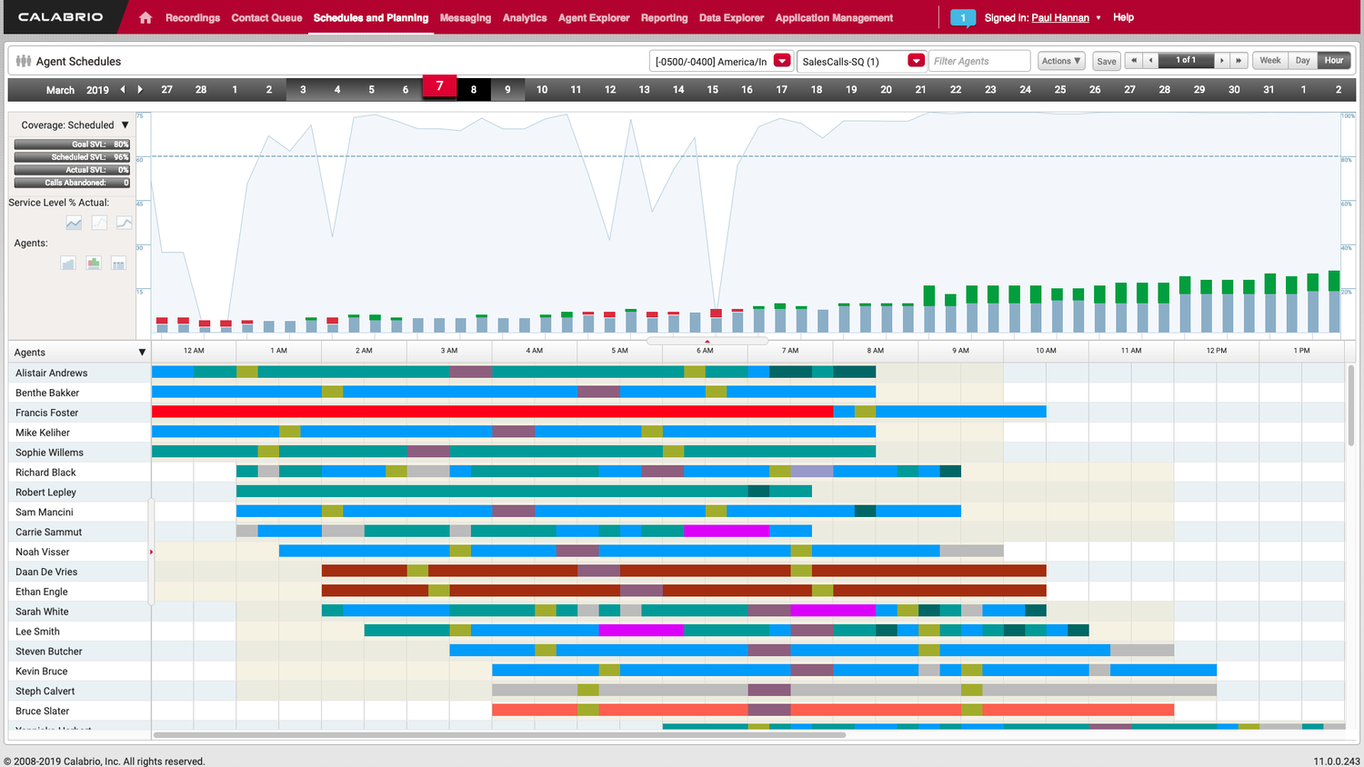Open the Schedules and Planning menu
The width and height of the screenshot is (1364, 767).
[371, 17]
